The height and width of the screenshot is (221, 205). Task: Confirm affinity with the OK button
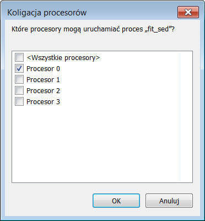(116, 201)
